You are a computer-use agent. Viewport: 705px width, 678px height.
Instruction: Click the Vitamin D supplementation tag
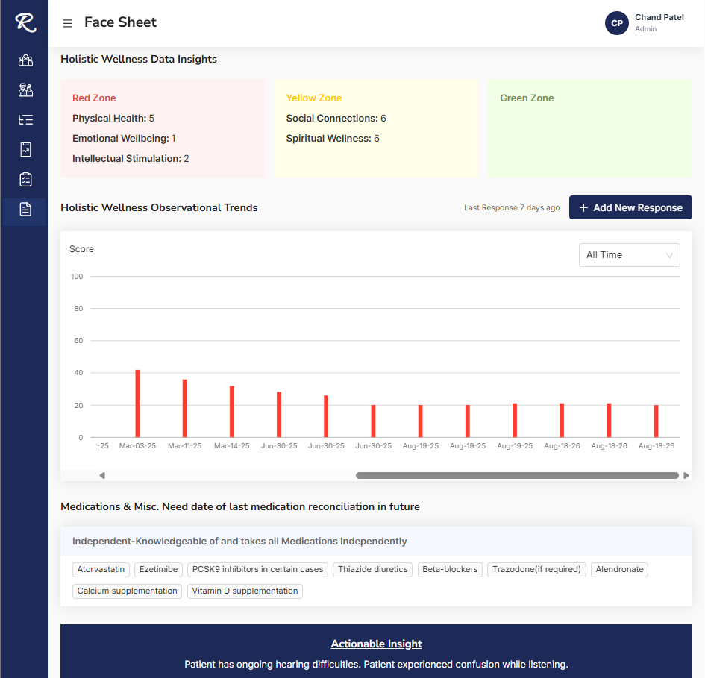point(245,591)
